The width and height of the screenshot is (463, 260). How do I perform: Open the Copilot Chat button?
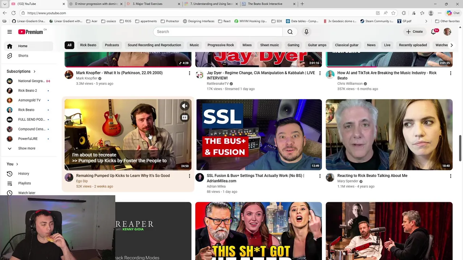[453, 13]
